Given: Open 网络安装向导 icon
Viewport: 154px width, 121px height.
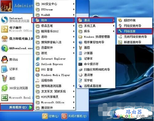Looking at the screenshot, I should point(120,26).
